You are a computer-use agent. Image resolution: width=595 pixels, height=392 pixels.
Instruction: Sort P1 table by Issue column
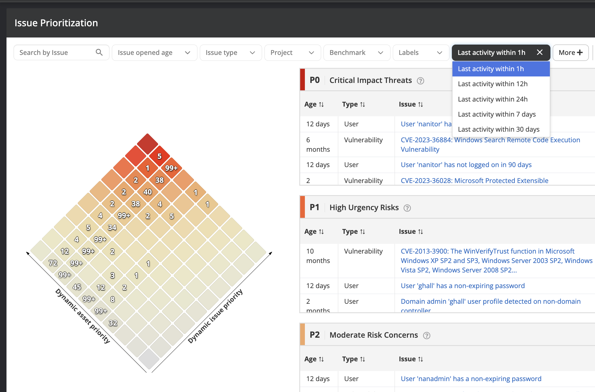click(411, 232)
